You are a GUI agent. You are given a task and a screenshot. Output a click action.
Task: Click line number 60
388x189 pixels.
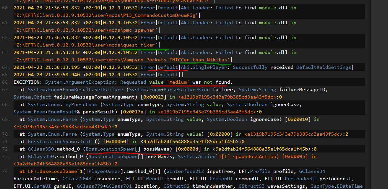(5, 8)
